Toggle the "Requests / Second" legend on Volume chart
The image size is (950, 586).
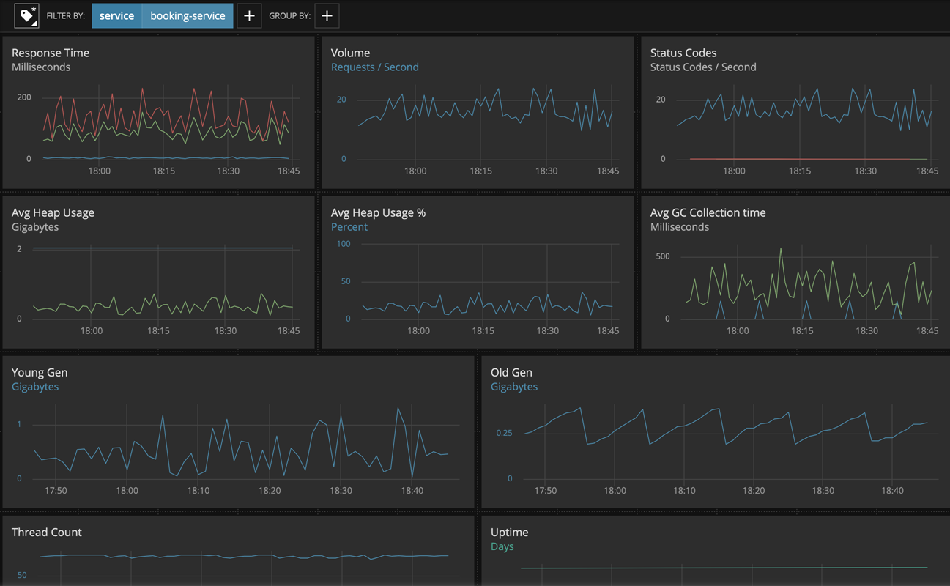coord(376,67)
